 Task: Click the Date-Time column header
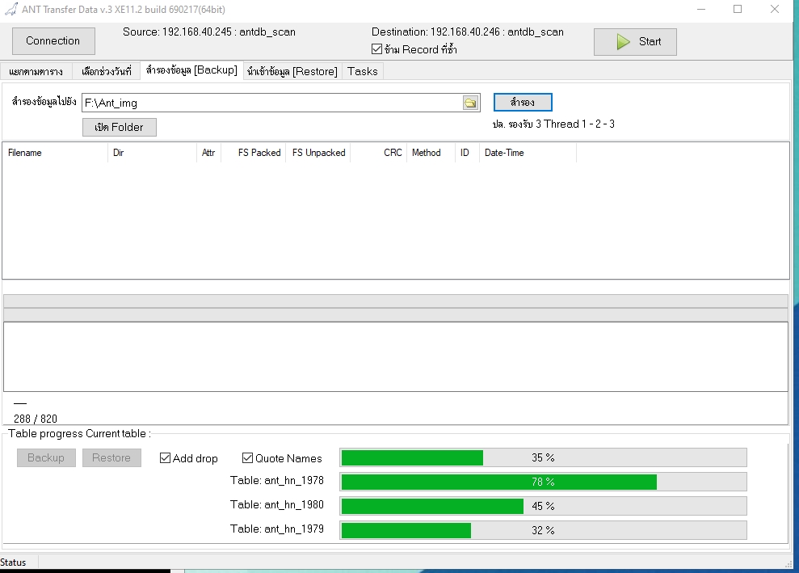coord(527,153)
